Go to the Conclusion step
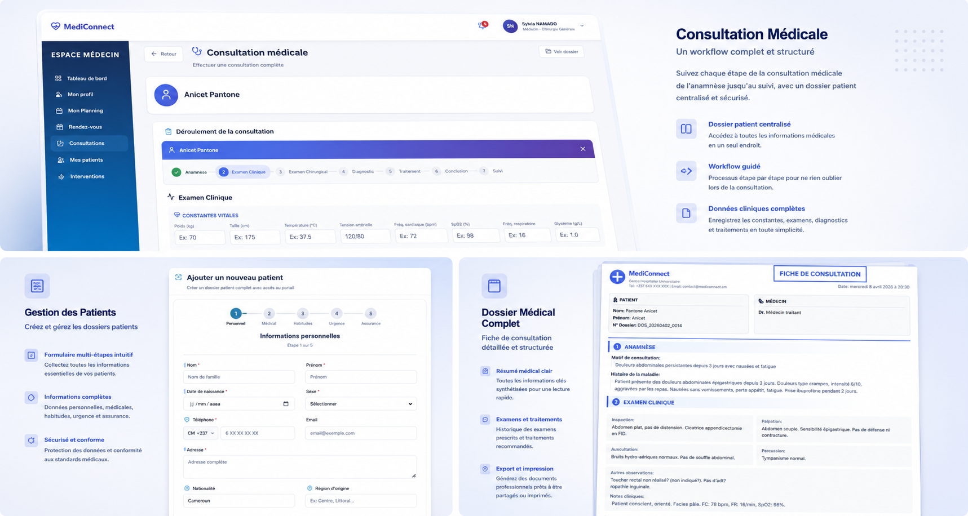This screenshot has height=516, width=968. coord(450,171)
